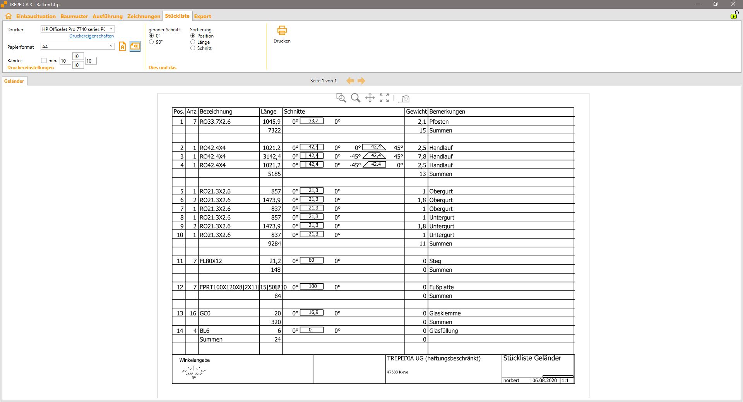743x402 pixels.
Task: Click the left margin input field
Action: point(65,61)
